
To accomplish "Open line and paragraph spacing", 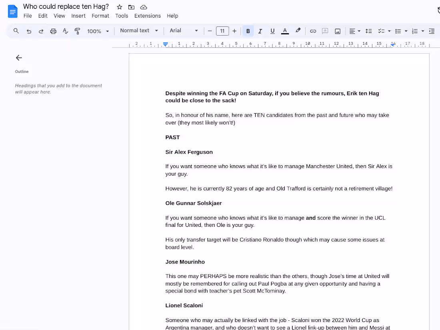I will tap(368, 31).
